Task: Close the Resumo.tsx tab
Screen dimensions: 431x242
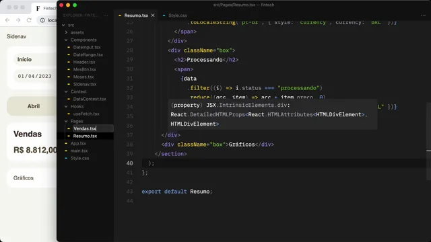Action: (x=153, y=15)
